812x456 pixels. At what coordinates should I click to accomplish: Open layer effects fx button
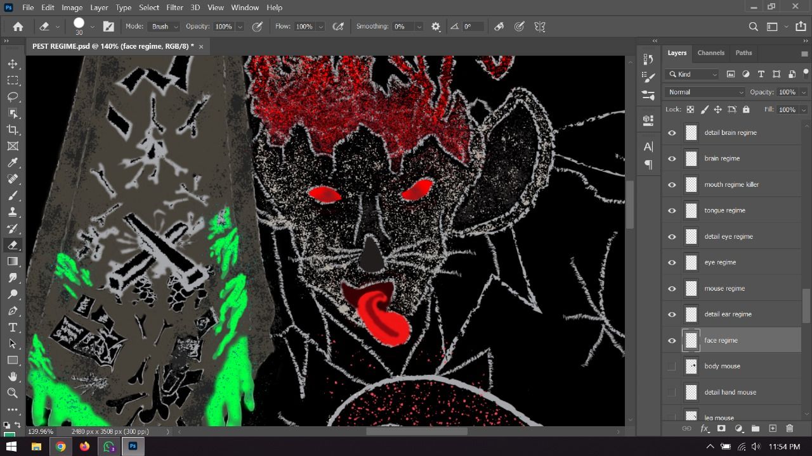pyautogui.click(x=704, y=429)
